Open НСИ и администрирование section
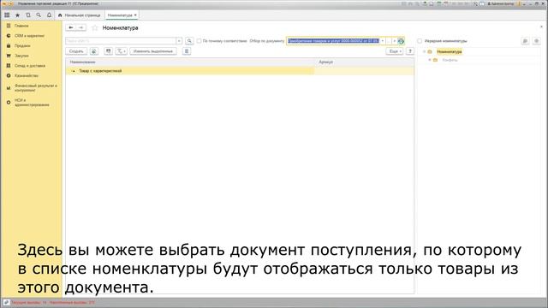The image size is (548, 308). click(x=32, y=103)
